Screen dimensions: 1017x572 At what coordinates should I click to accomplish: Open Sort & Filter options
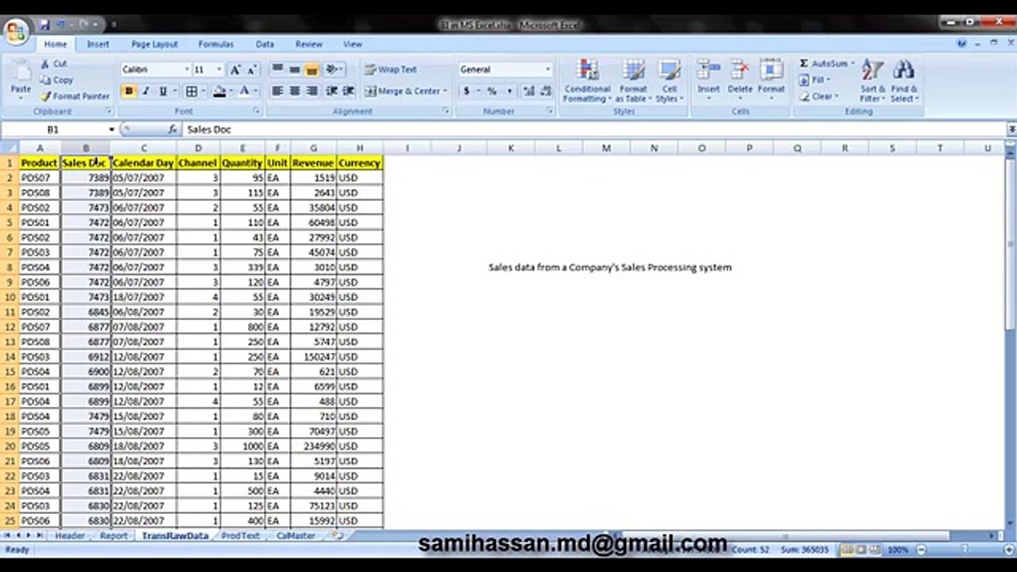tap(872, 81)
